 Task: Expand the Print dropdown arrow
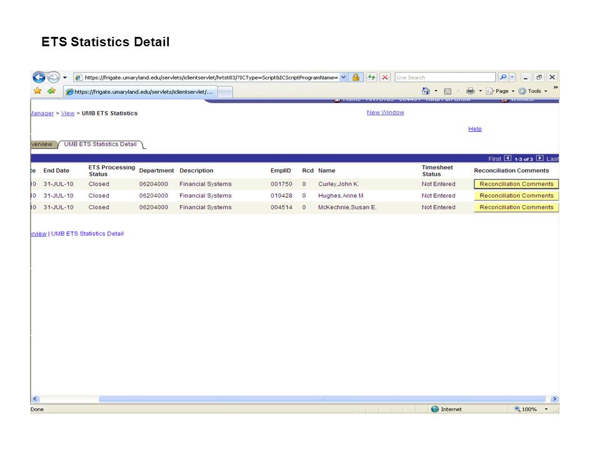pyautogui.click(x=480, y=91)
